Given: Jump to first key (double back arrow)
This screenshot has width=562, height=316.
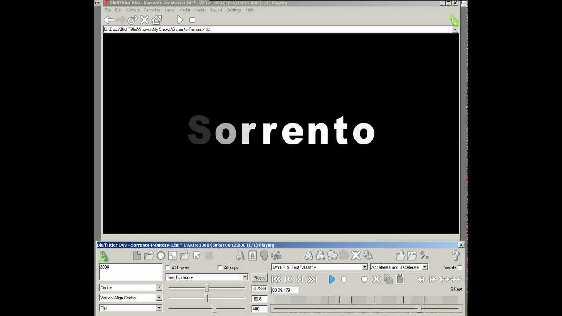Looking at the screenshot, I should pos(276,279).
